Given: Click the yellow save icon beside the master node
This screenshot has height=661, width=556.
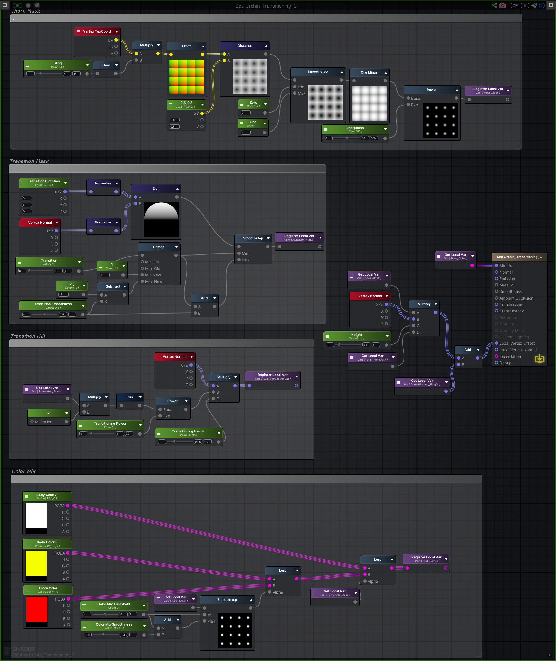Looking at the screenshot, I should (540, 359).
